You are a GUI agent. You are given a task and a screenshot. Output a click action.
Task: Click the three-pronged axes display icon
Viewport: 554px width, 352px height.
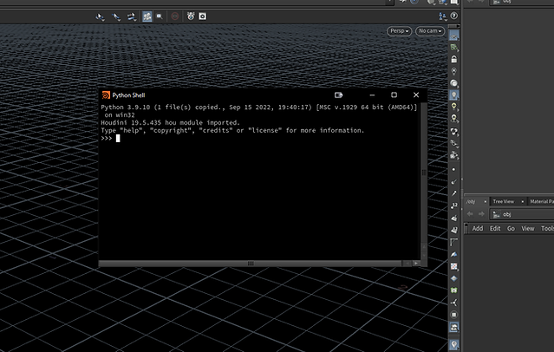pos(454,303)
